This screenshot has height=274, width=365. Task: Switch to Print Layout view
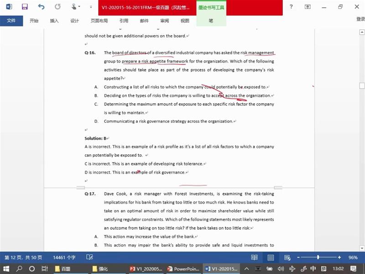click(x=271, y=258)
